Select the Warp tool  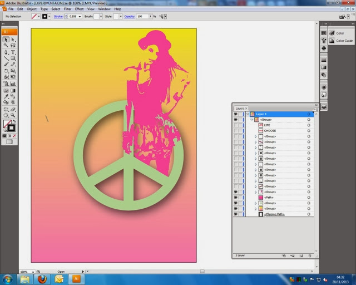6,77
